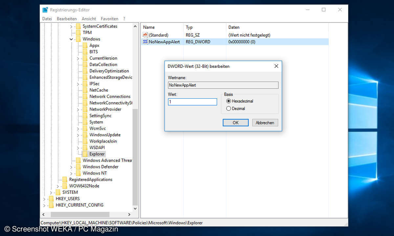
Task: Expand the WindowsUpdate key
Action: (x=78, y=135)
